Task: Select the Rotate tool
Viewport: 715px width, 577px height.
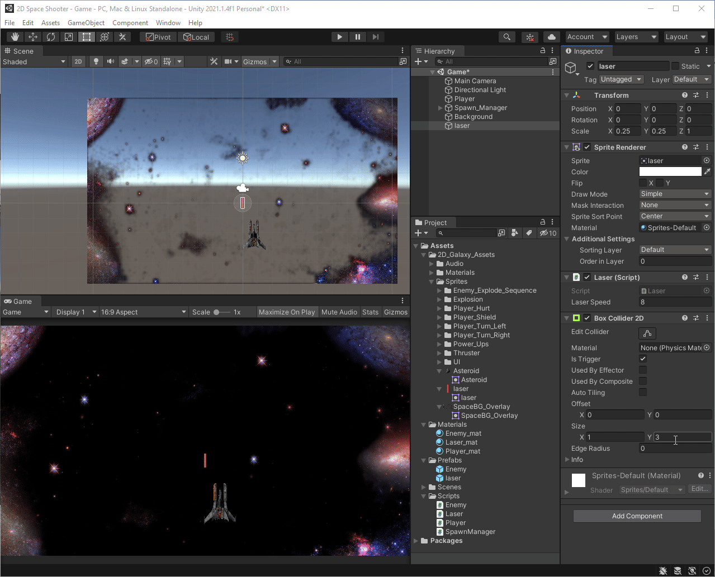Action: point(51,37)
